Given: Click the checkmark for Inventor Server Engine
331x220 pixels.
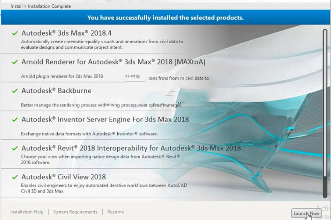Looking at the screenshot, I should coord(15,120).
